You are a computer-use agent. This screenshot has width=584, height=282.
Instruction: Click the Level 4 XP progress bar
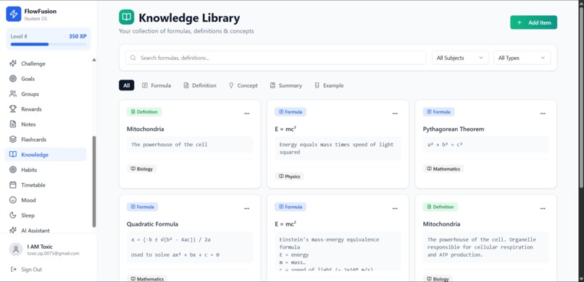tap(49, 44)
